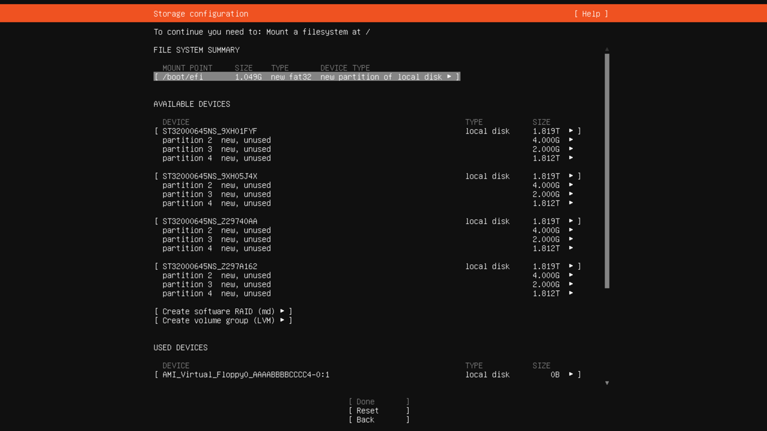Click arrow for partition 3 of Z297A162 disk
Screen dimensions: 767x431
coord(570,284)
